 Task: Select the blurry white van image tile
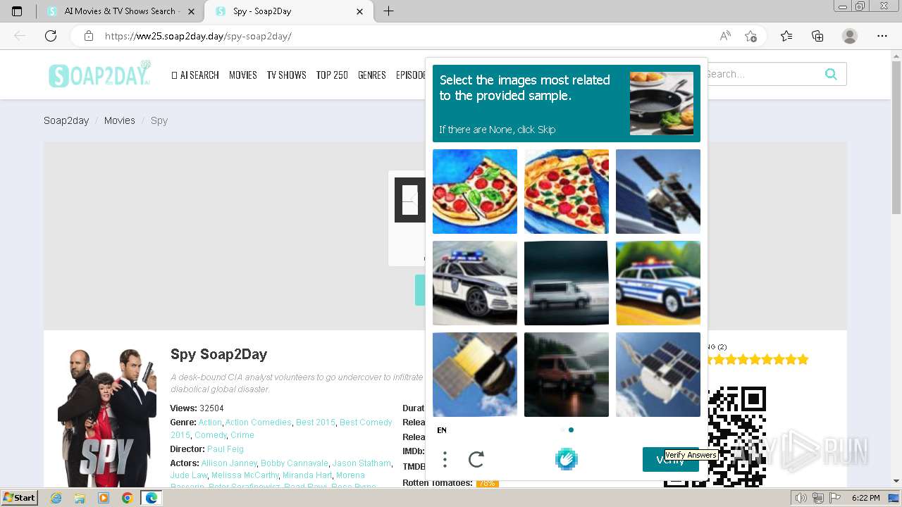tap(567, 283)
